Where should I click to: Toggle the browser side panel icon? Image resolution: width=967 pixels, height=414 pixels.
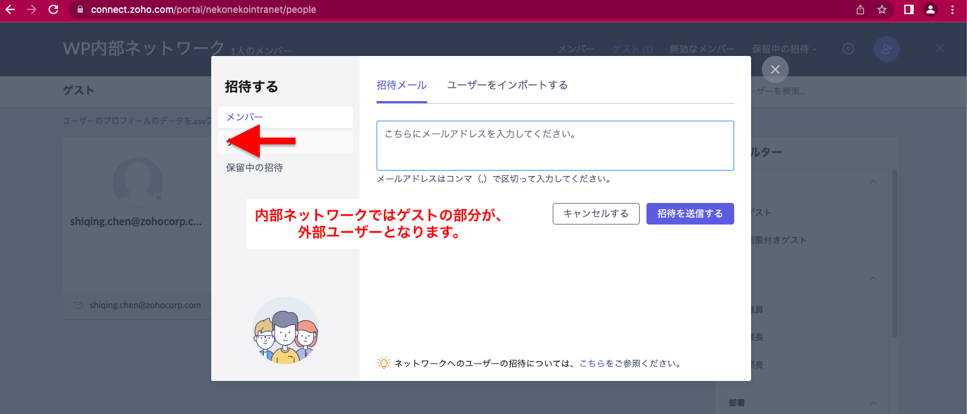pos(908,9)
